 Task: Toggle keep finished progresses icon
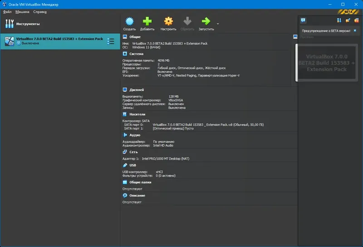(x=348, y=20)
